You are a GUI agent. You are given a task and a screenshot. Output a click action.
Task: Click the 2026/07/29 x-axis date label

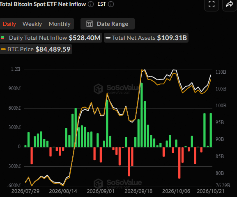[25, 191]
